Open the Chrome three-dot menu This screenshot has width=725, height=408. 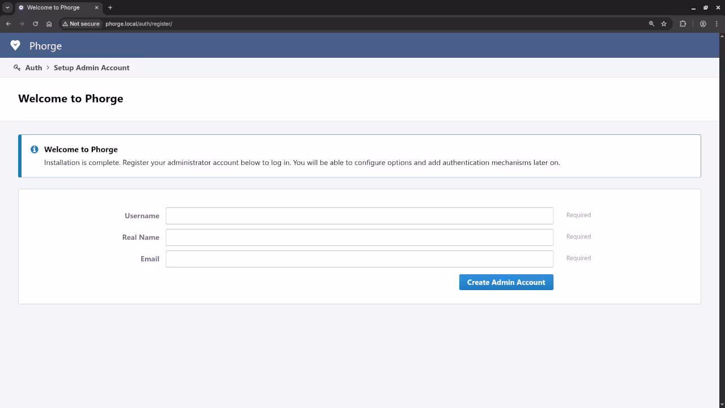click(717, 24)
